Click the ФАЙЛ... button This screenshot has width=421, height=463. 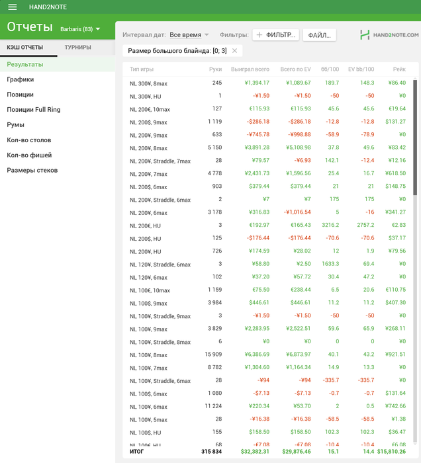tap(319, 35)
